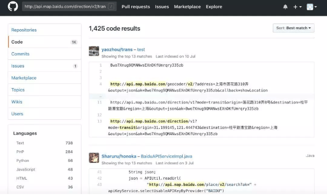The image size is (327, 195).
Task: Click the 'Last indexed on 3 Jul' text
Action: tap(175, 163)
